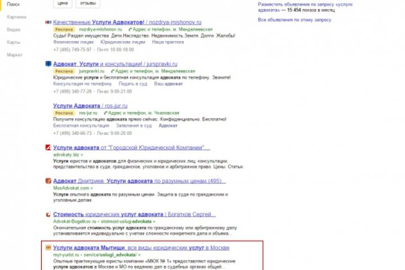
Task: Click the Advokat-Bogatkov.ru favicon
Action: point(48,214)
